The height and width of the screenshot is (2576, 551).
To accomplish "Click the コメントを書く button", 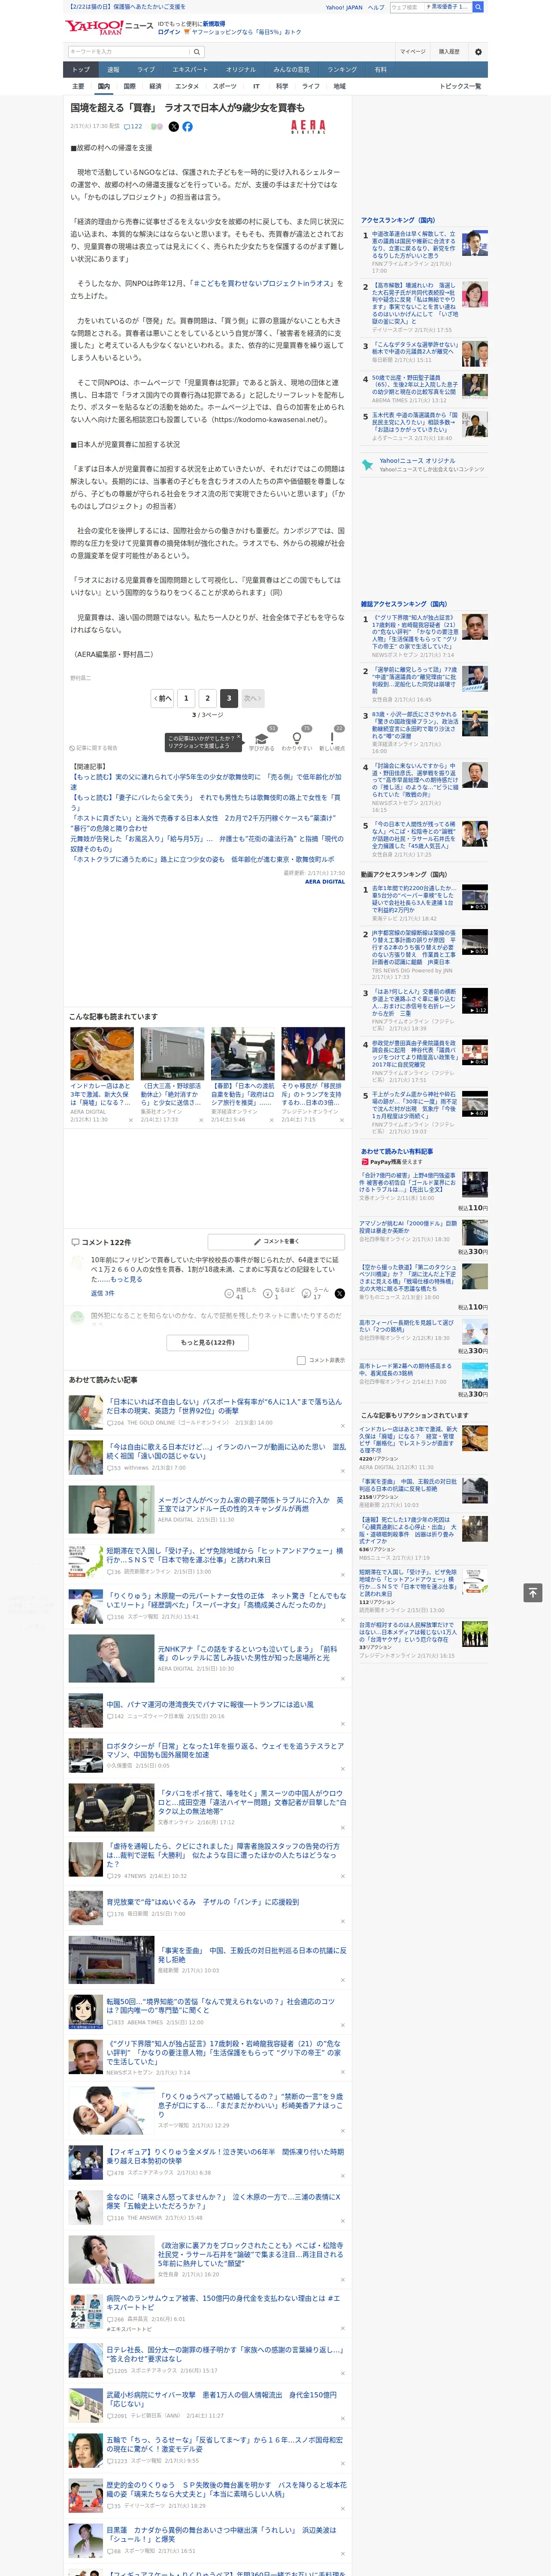I will tap(277, 1241).
